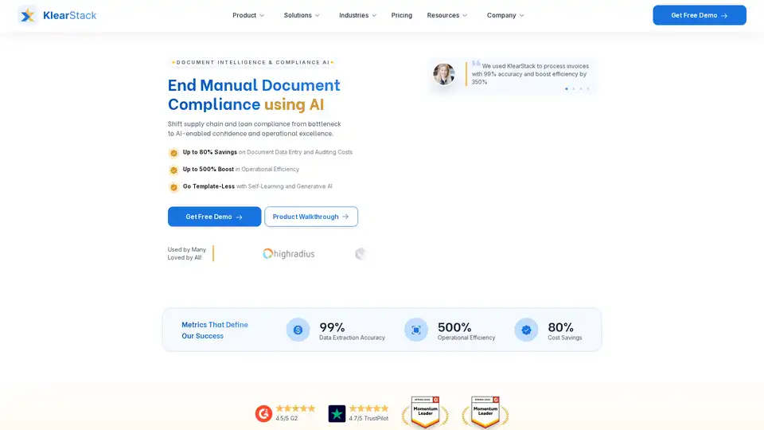Expand the Company dropdown menu

tap(505, 15)
